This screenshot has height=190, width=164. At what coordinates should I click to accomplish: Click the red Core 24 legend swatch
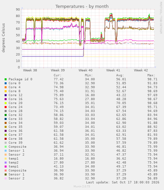pyautogui.click(x=6, y=107)
